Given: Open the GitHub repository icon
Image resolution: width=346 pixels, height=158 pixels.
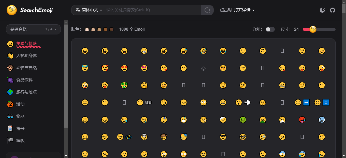Looking at the screenshot, I should coord(333,10).
